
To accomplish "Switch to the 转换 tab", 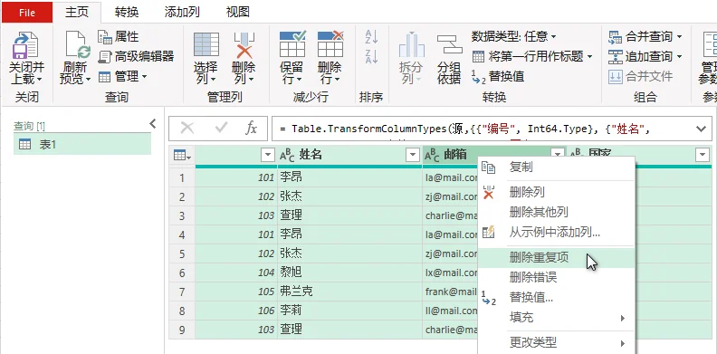I will (127, 13).
